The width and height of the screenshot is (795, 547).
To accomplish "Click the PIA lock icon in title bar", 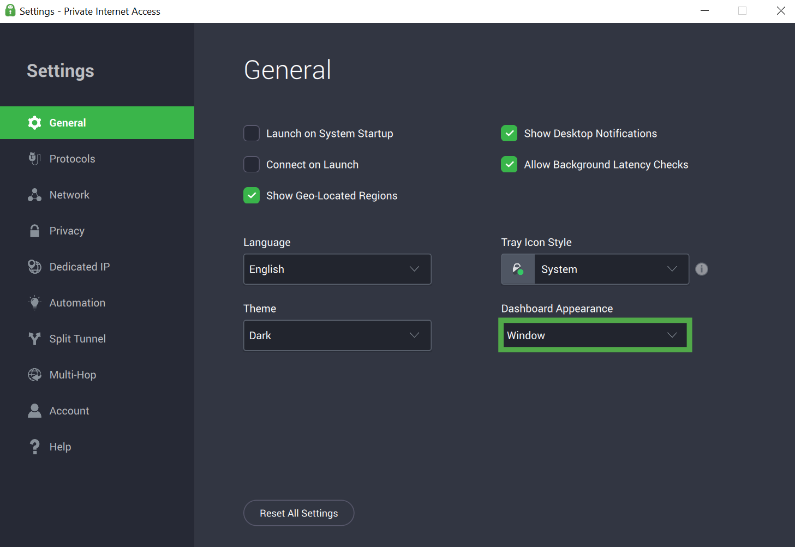I will [x=10, y=11].
